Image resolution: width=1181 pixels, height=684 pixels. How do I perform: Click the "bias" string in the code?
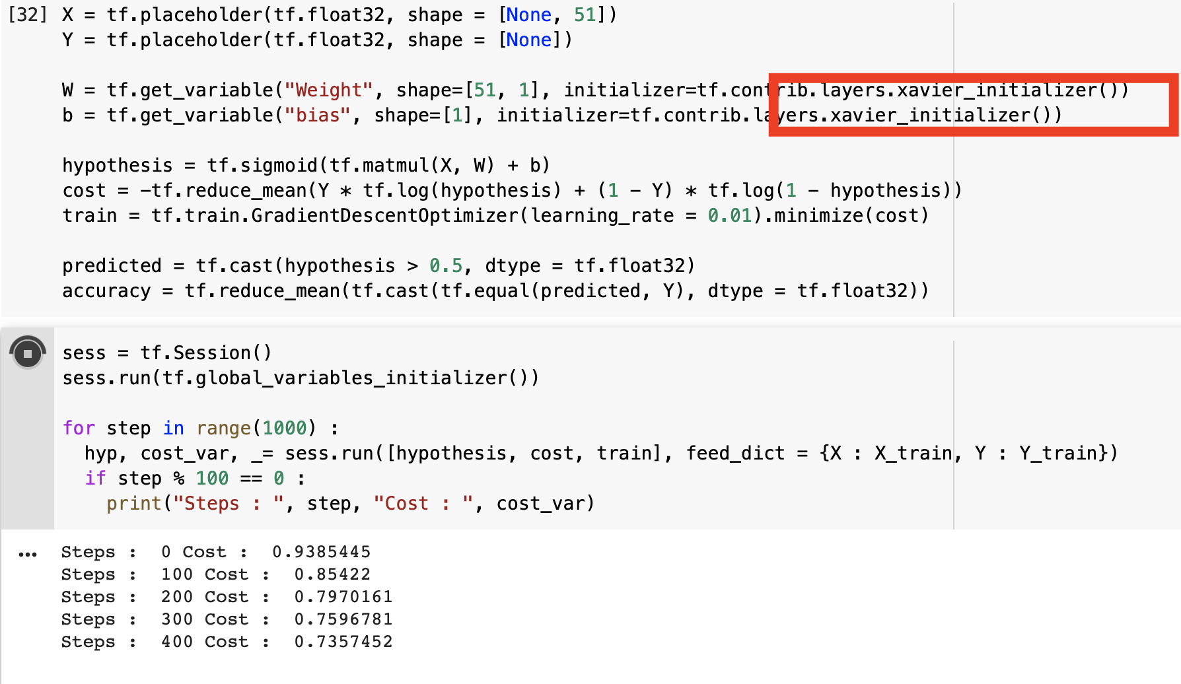[317, 115]
